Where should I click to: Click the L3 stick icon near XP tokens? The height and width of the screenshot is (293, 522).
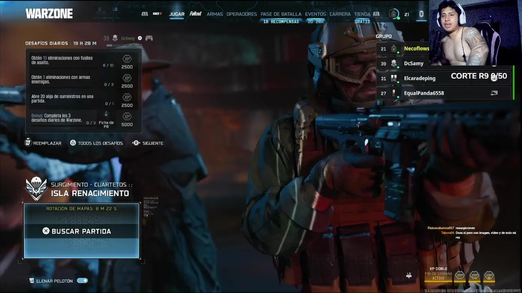409,276
